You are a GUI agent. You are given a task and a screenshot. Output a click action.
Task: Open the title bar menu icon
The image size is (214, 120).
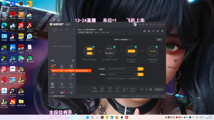(x=154, y=25)
